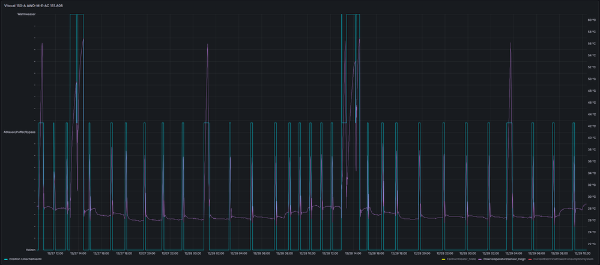Click the 12/27 14:00 time label
Viewport: 600px width, 265px height.
(x=79, y=253)
